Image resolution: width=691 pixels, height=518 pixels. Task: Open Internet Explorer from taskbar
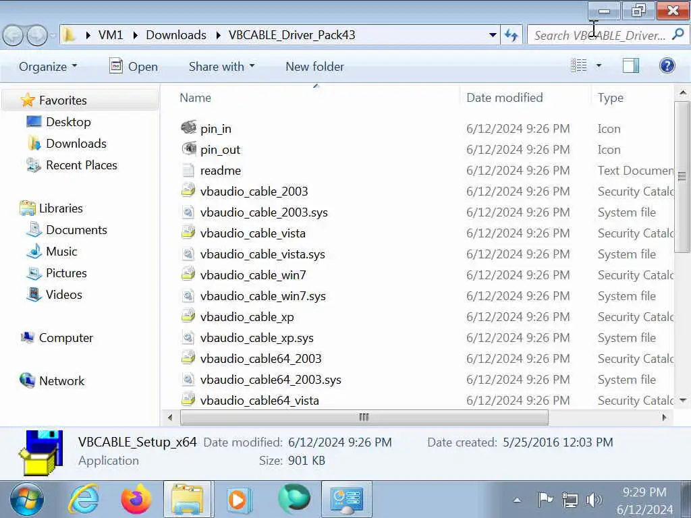(x=83, y=499)
